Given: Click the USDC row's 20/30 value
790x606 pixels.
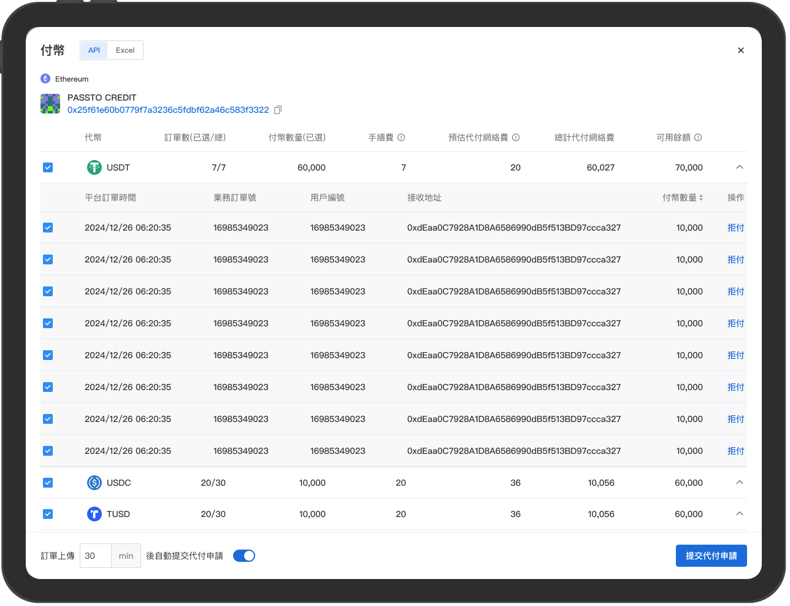Looking at the screenshot, I should pos(213,483).
